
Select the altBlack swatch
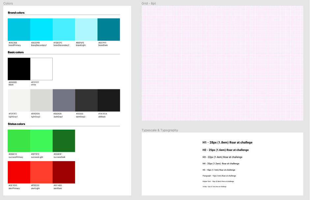coord(109,100)
